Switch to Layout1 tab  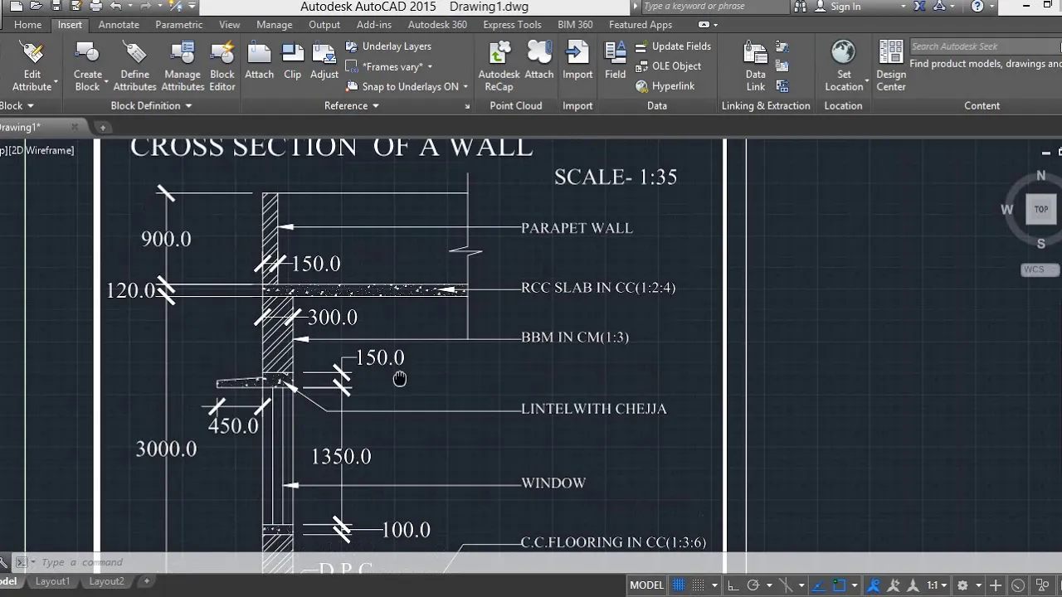click(52, 581)
